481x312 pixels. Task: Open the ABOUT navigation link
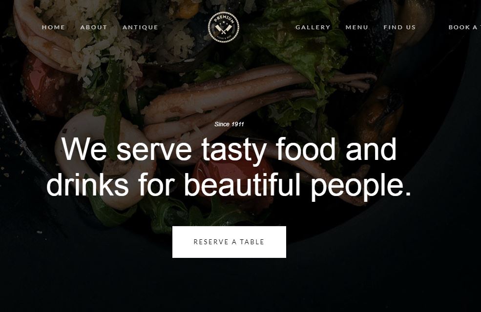[x=94, y=27]
